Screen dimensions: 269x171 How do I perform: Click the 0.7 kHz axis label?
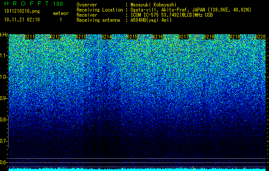(x=3, y=141)
